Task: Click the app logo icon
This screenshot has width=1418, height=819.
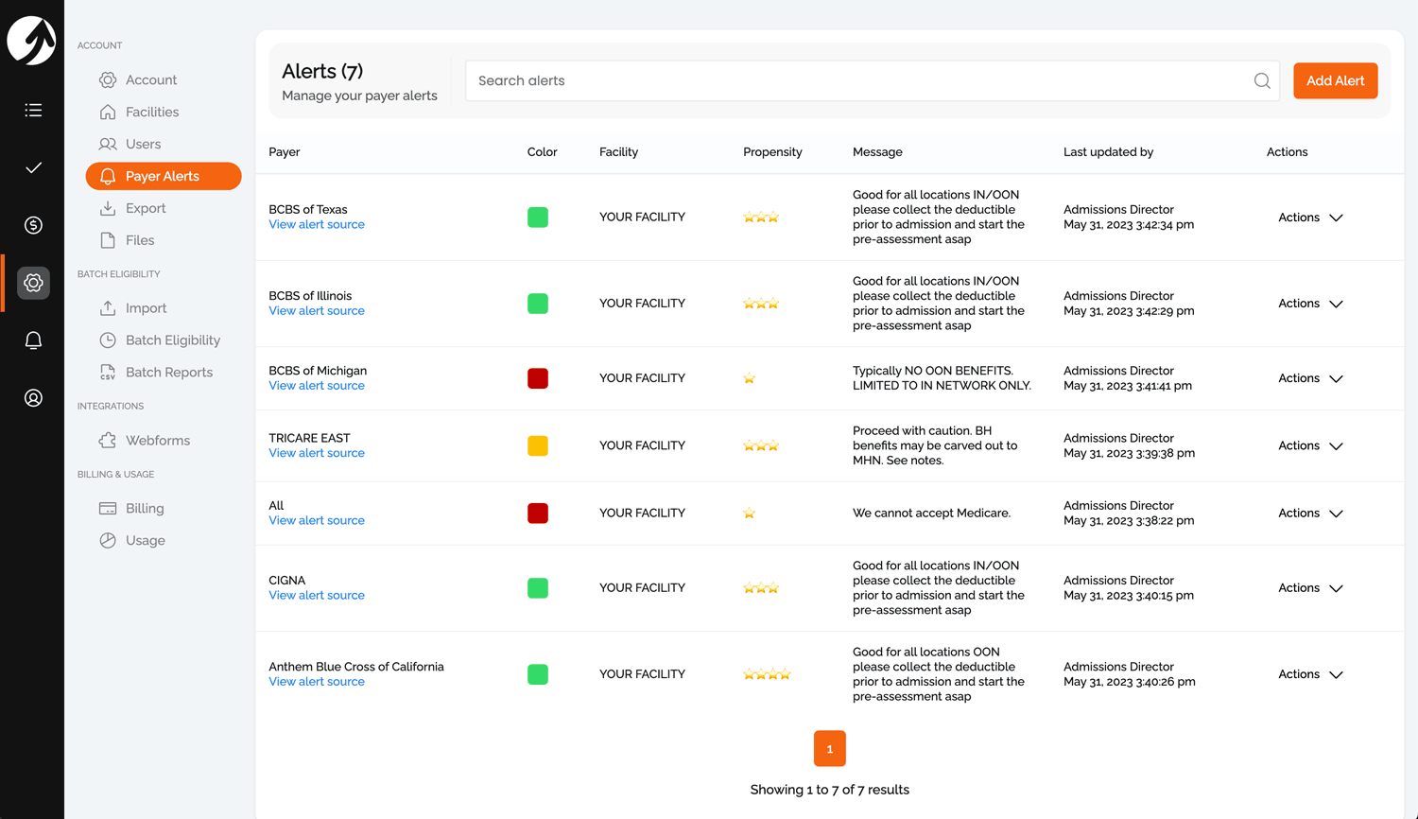Action: pos(31,41)
